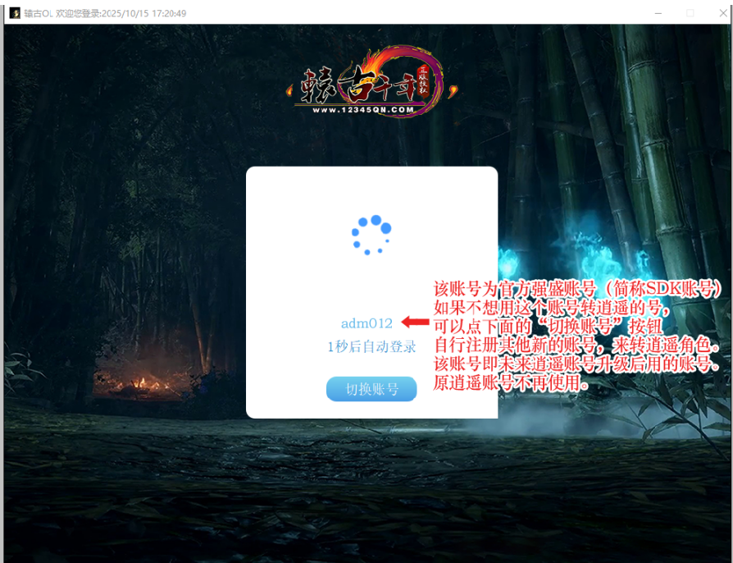This screenshot has height=563, width=733.
Task: Click the red text line mentioning SDK账号
Action: click(577, 289)
